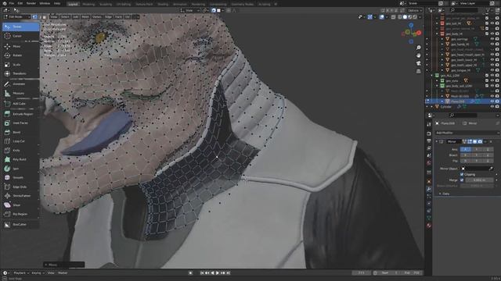Click the viewport pan hand gizmo
501x281 pixels.
[419, 55]
